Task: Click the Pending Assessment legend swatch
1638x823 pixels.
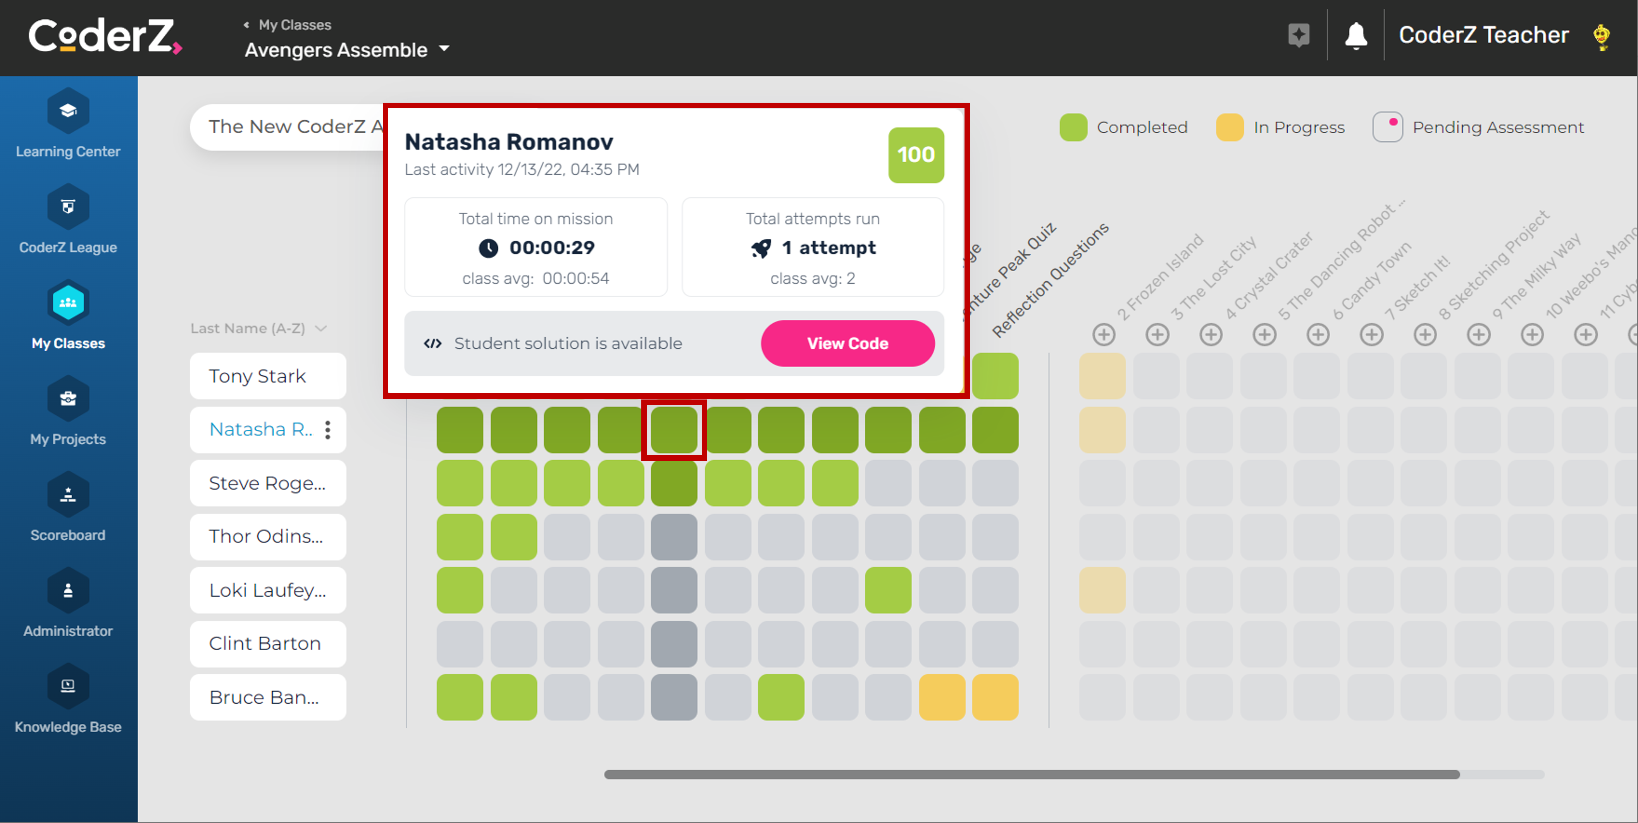Action: click(x=1387, y=127)
